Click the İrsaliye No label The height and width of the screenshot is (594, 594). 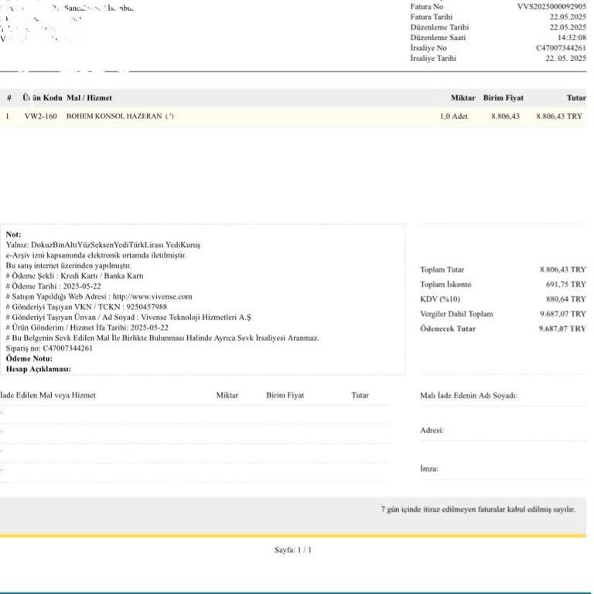click(428, 48)
